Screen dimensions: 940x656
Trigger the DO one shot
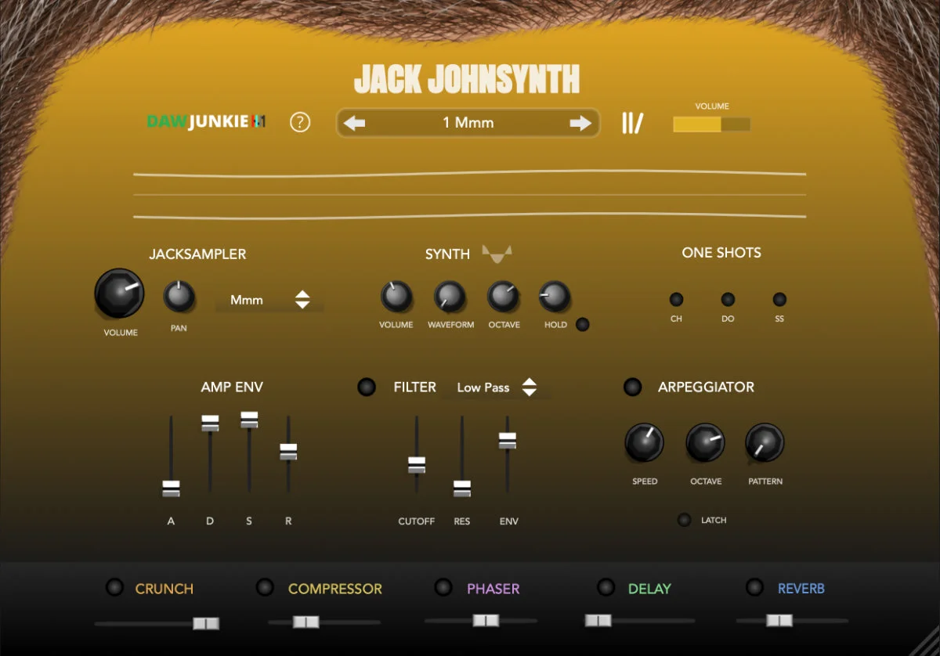click(x=728, y=299)
